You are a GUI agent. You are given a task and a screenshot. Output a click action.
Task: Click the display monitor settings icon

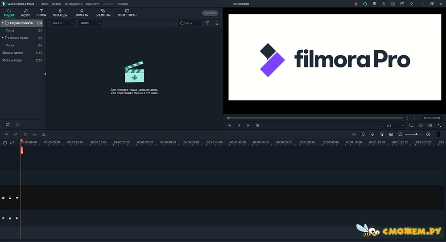411,125
